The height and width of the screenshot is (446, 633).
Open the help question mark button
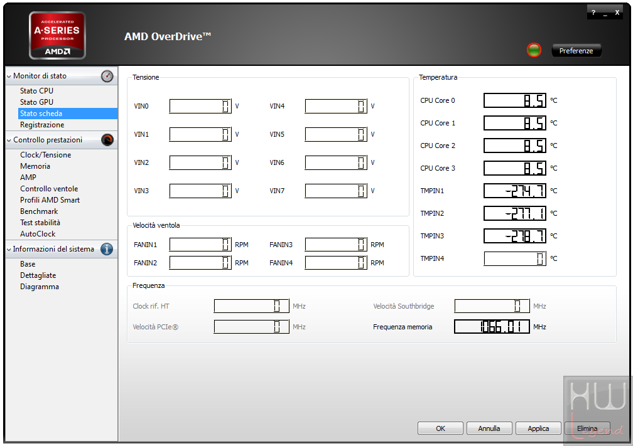point(593,13)
